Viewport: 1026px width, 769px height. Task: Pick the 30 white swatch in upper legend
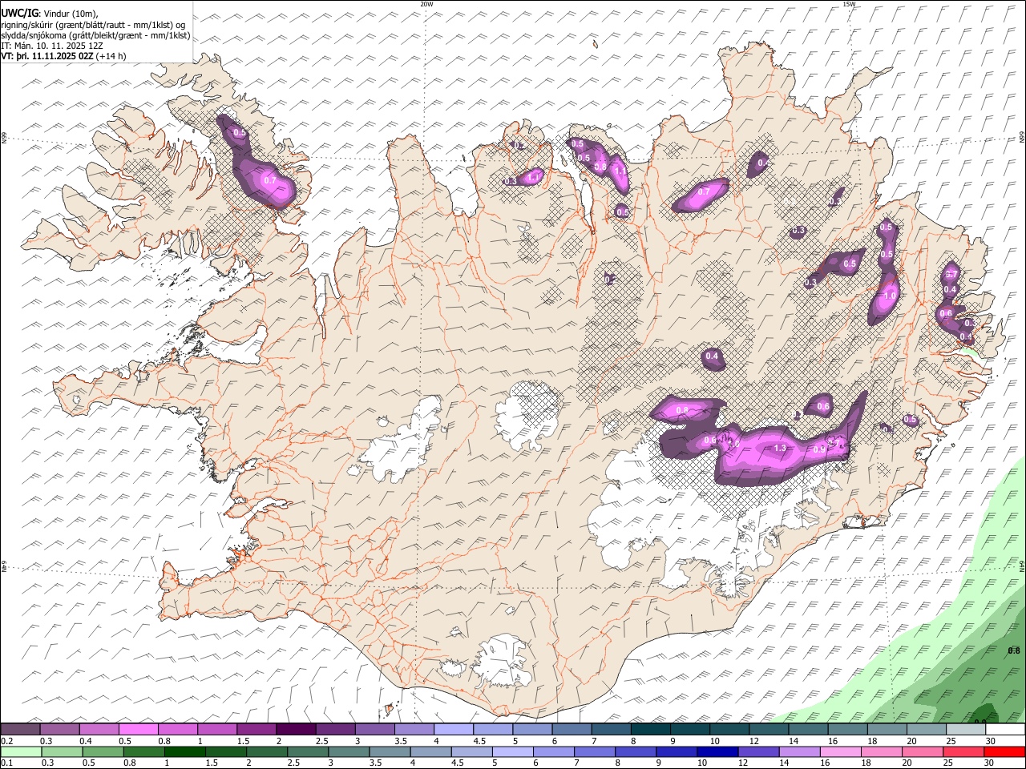tap(1005, 730)
